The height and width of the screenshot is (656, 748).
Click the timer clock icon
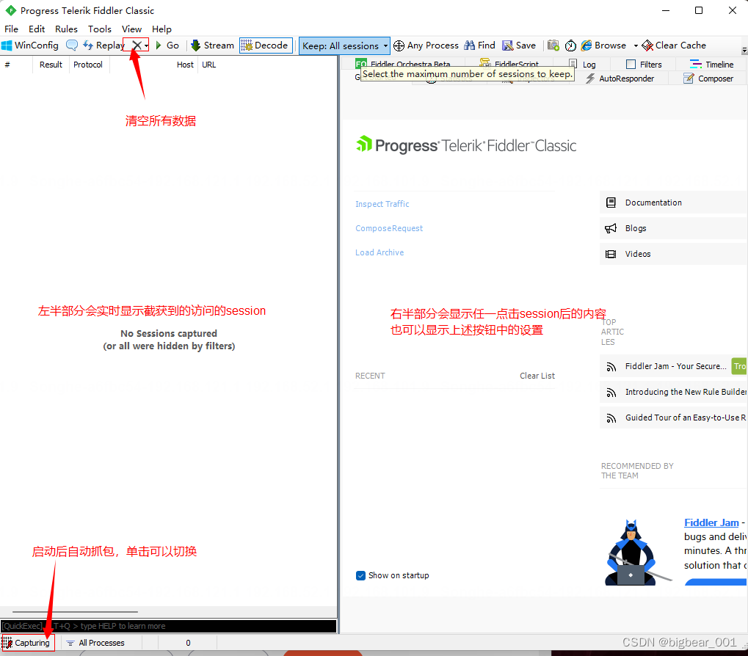pos(570,45)
